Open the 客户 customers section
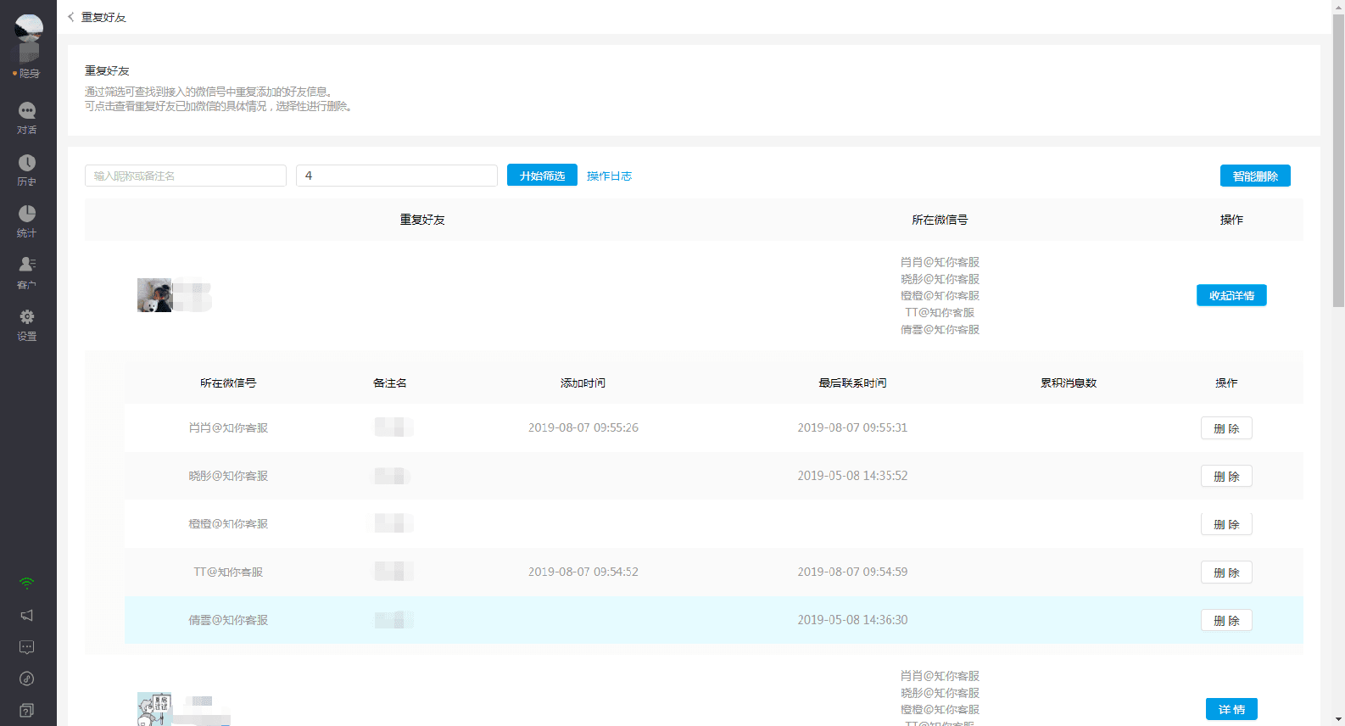This screenshot has width=1345, height=726. 27,273
